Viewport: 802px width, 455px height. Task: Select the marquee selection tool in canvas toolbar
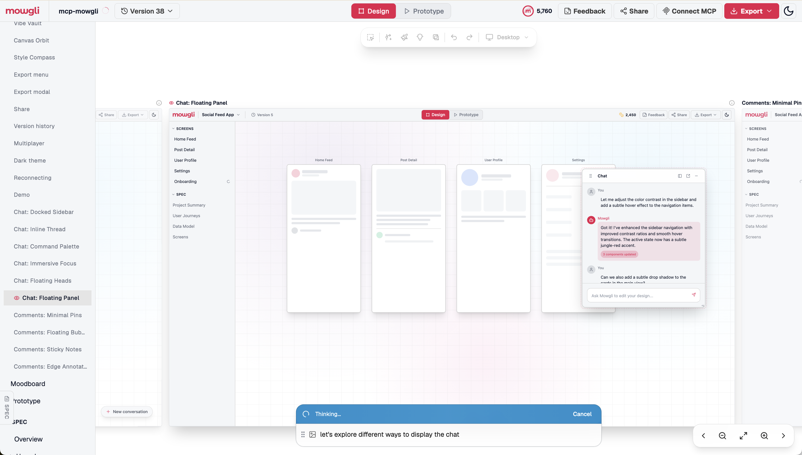coord(371,37)
